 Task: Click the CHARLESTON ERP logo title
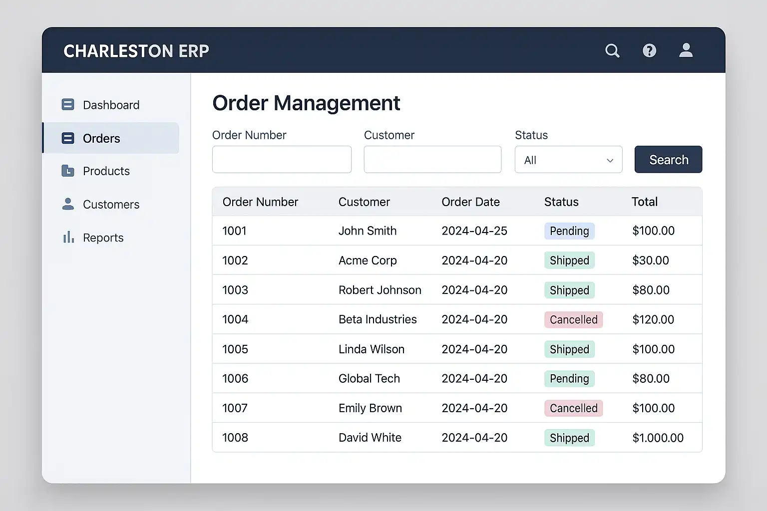pyautogui.click(x=136, y=51)
